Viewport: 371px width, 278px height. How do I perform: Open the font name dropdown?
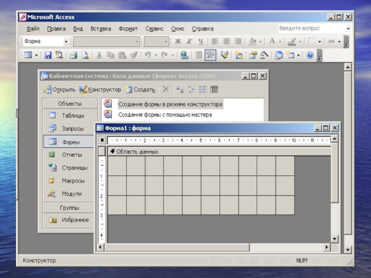coord(136,42)
